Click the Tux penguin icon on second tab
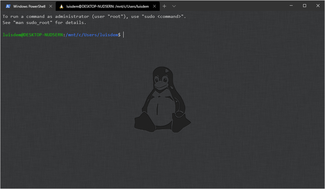Screen dimensions: 325x189 (x=61, y=7)
